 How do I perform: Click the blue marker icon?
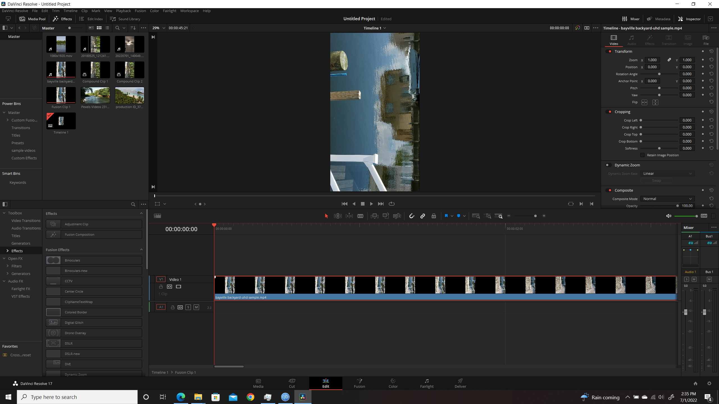coord(459,216)
